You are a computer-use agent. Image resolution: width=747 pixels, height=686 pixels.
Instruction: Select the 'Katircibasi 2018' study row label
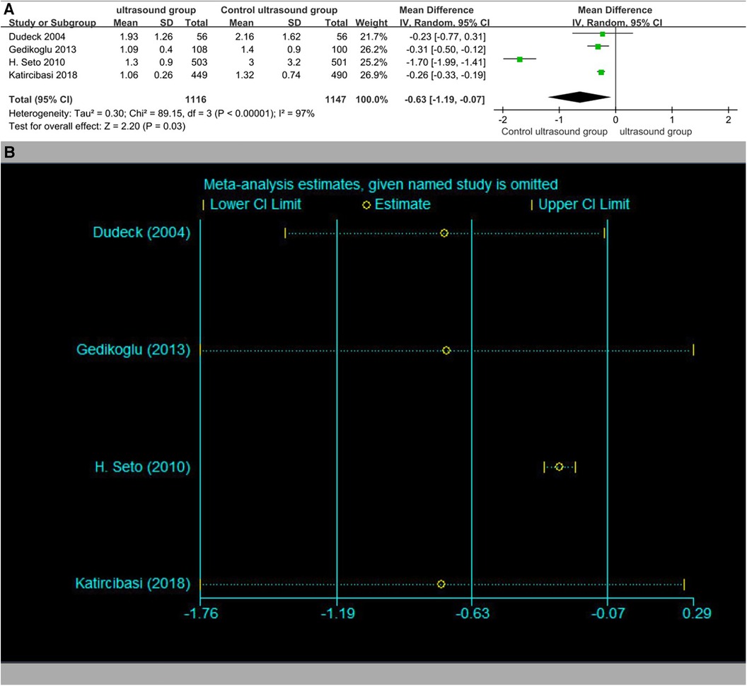tap(43, 75)
